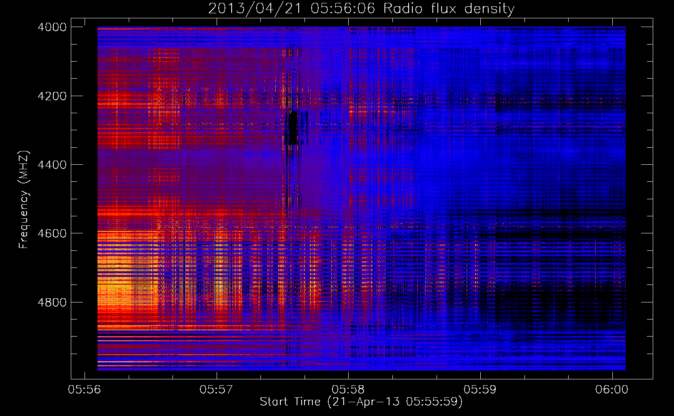Screen dimensions: 674x416
Task: Click the "Start Time (21-Apr-13 05:55:59)" label
Action: (x=361, y=402)
